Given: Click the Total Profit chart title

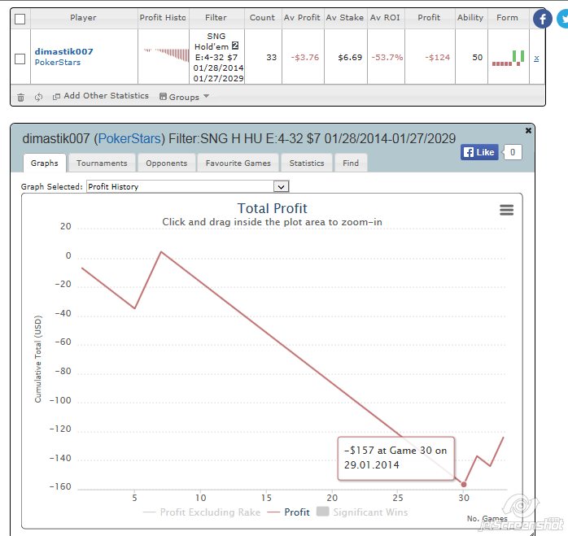Looking at the screenshot, I should [273, 208].
